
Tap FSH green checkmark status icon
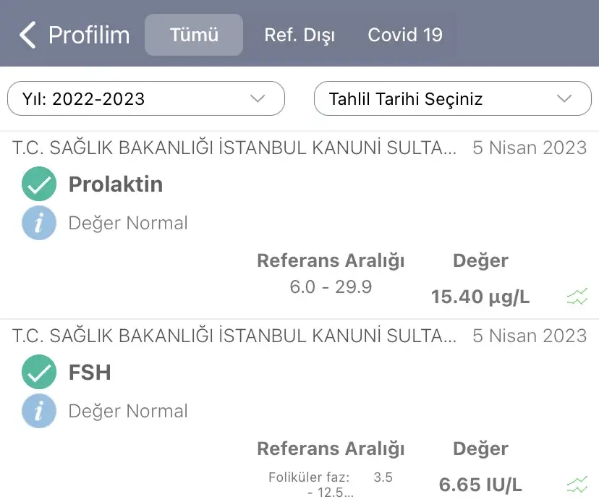(x=39, y=373)
